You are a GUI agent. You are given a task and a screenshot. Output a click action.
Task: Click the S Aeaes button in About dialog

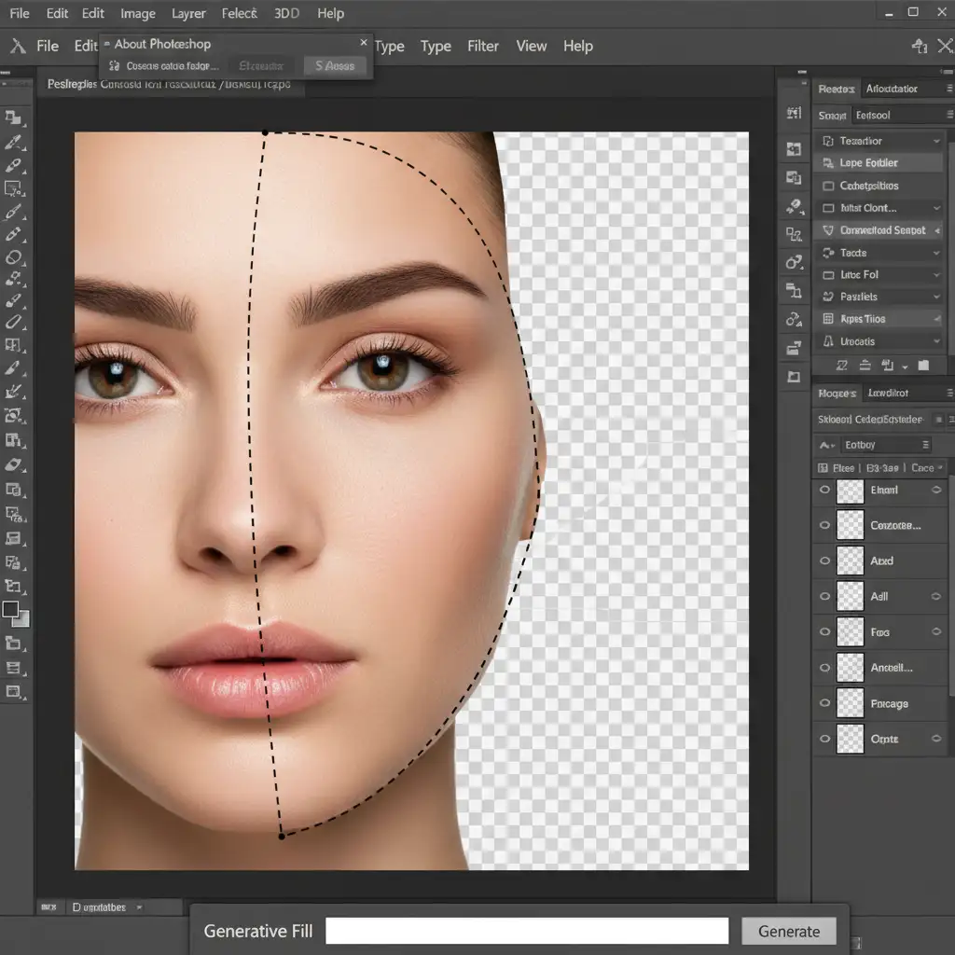pyautogui.click(x=335, y=66)
